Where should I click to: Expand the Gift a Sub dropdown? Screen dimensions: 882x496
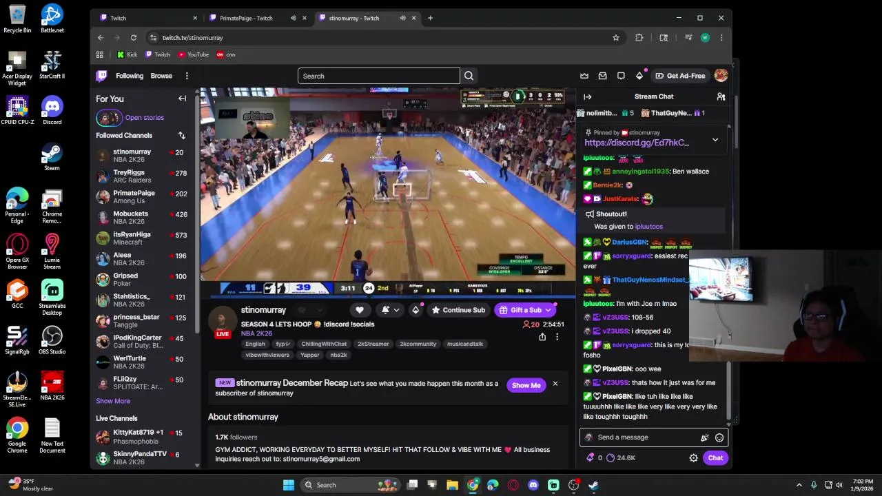(548, 310)
